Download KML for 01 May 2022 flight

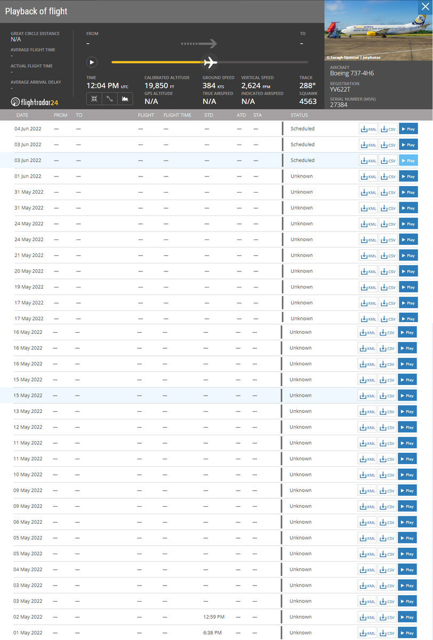tap(367, 633)
